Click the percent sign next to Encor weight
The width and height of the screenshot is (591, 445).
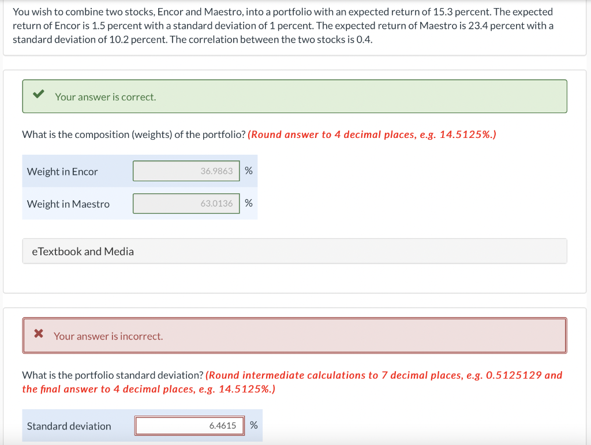coord(248,170)
